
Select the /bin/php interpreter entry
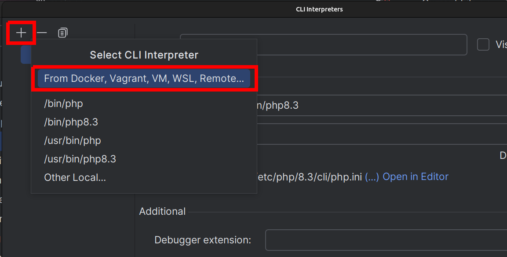[63, 103]
